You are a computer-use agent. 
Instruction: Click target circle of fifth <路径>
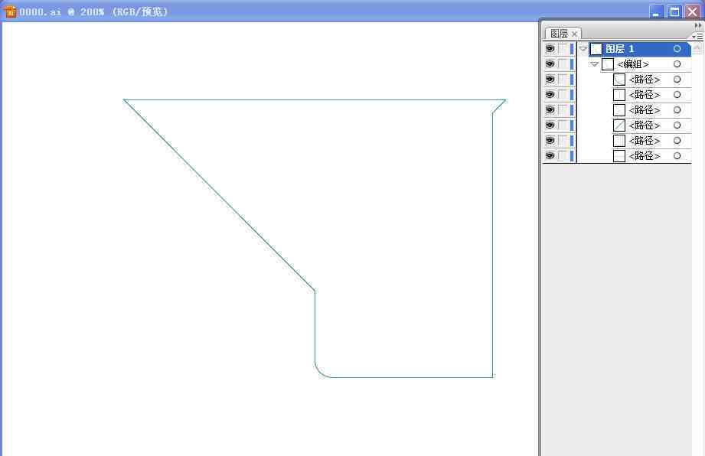point(677,140)
